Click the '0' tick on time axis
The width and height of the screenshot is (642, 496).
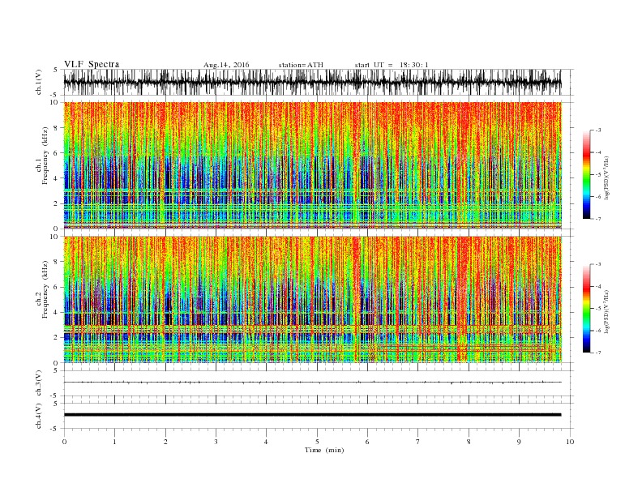(64, 442)
